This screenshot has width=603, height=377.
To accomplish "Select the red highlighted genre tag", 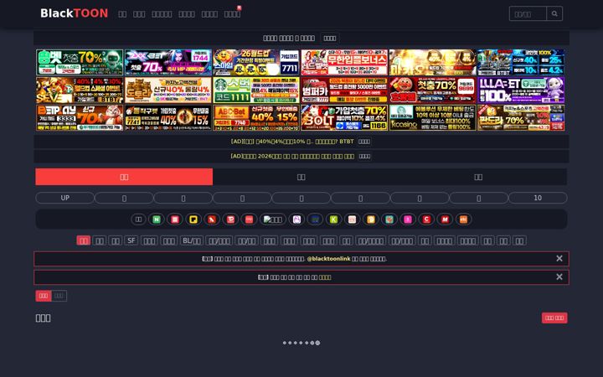I will 84,240.
